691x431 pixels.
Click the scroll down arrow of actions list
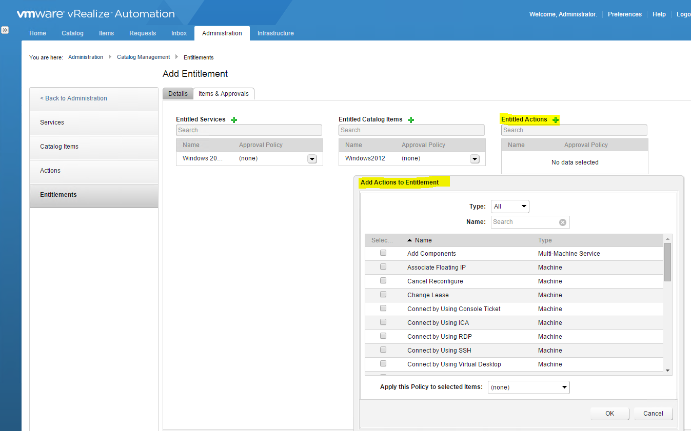click(667, 371)
